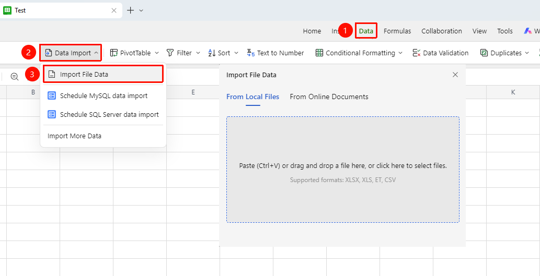Screen dimensions: 540x276
Task: Click the Data Import icon
Action: point(49,53)
